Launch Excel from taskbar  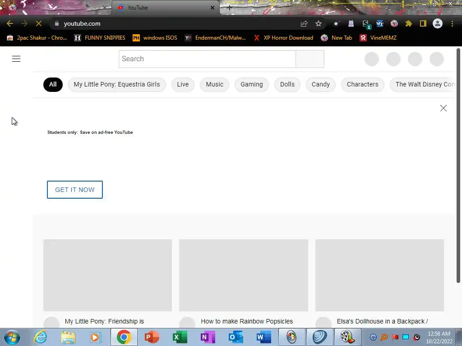click(x=180, y=337)
